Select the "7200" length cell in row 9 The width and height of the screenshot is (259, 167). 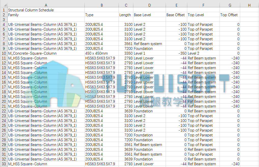point(126,49)
